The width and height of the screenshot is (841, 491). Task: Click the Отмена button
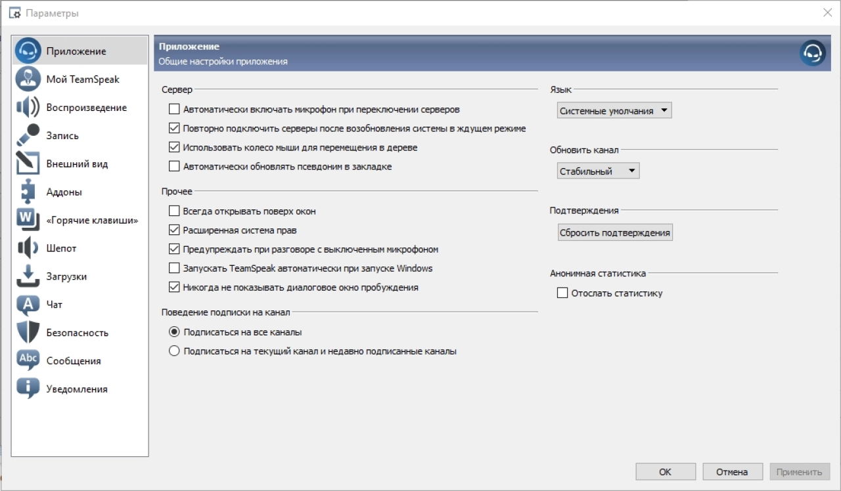tap(733, 471)
